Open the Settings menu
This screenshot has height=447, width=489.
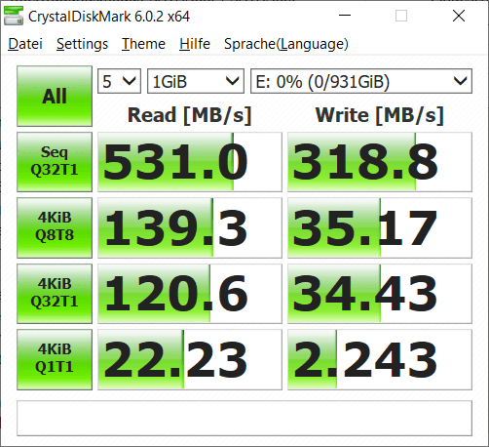82,44
